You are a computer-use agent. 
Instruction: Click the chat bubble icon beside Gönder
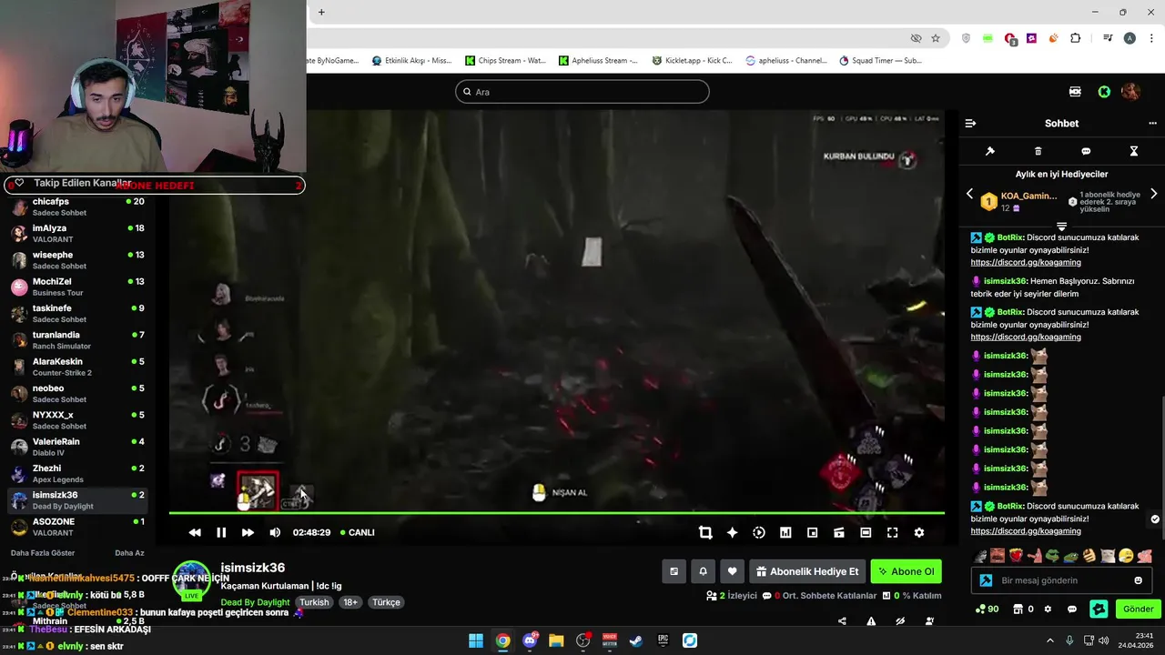(1072, 609)
